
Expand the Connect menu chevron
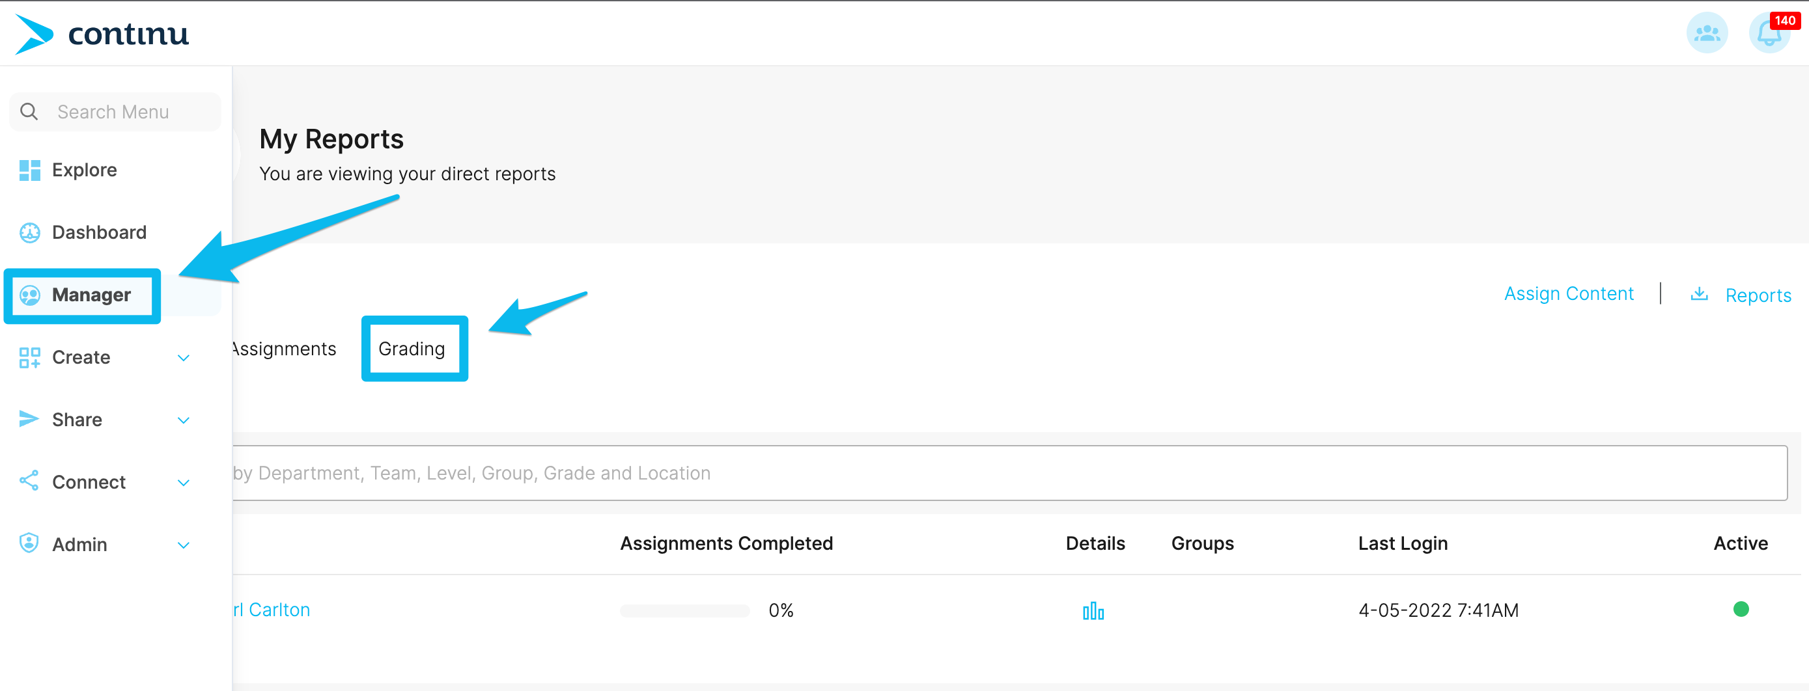tap(183, 483)
